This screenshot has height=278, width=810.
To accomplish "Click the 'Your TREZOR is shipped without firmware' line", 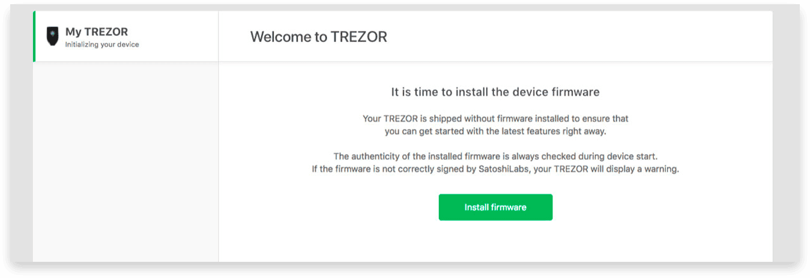I will [x=495, y=119].
